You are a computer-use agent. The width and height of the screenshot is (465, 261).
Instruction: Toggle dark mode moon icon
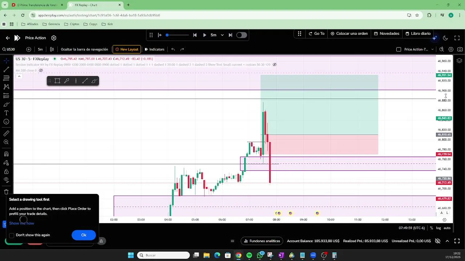point(445,38)
